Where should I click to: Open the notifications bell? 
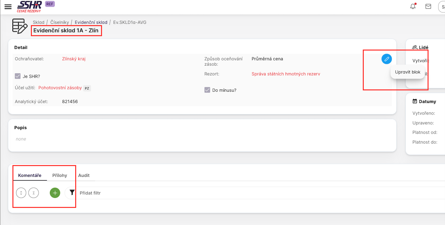(413, 6)
